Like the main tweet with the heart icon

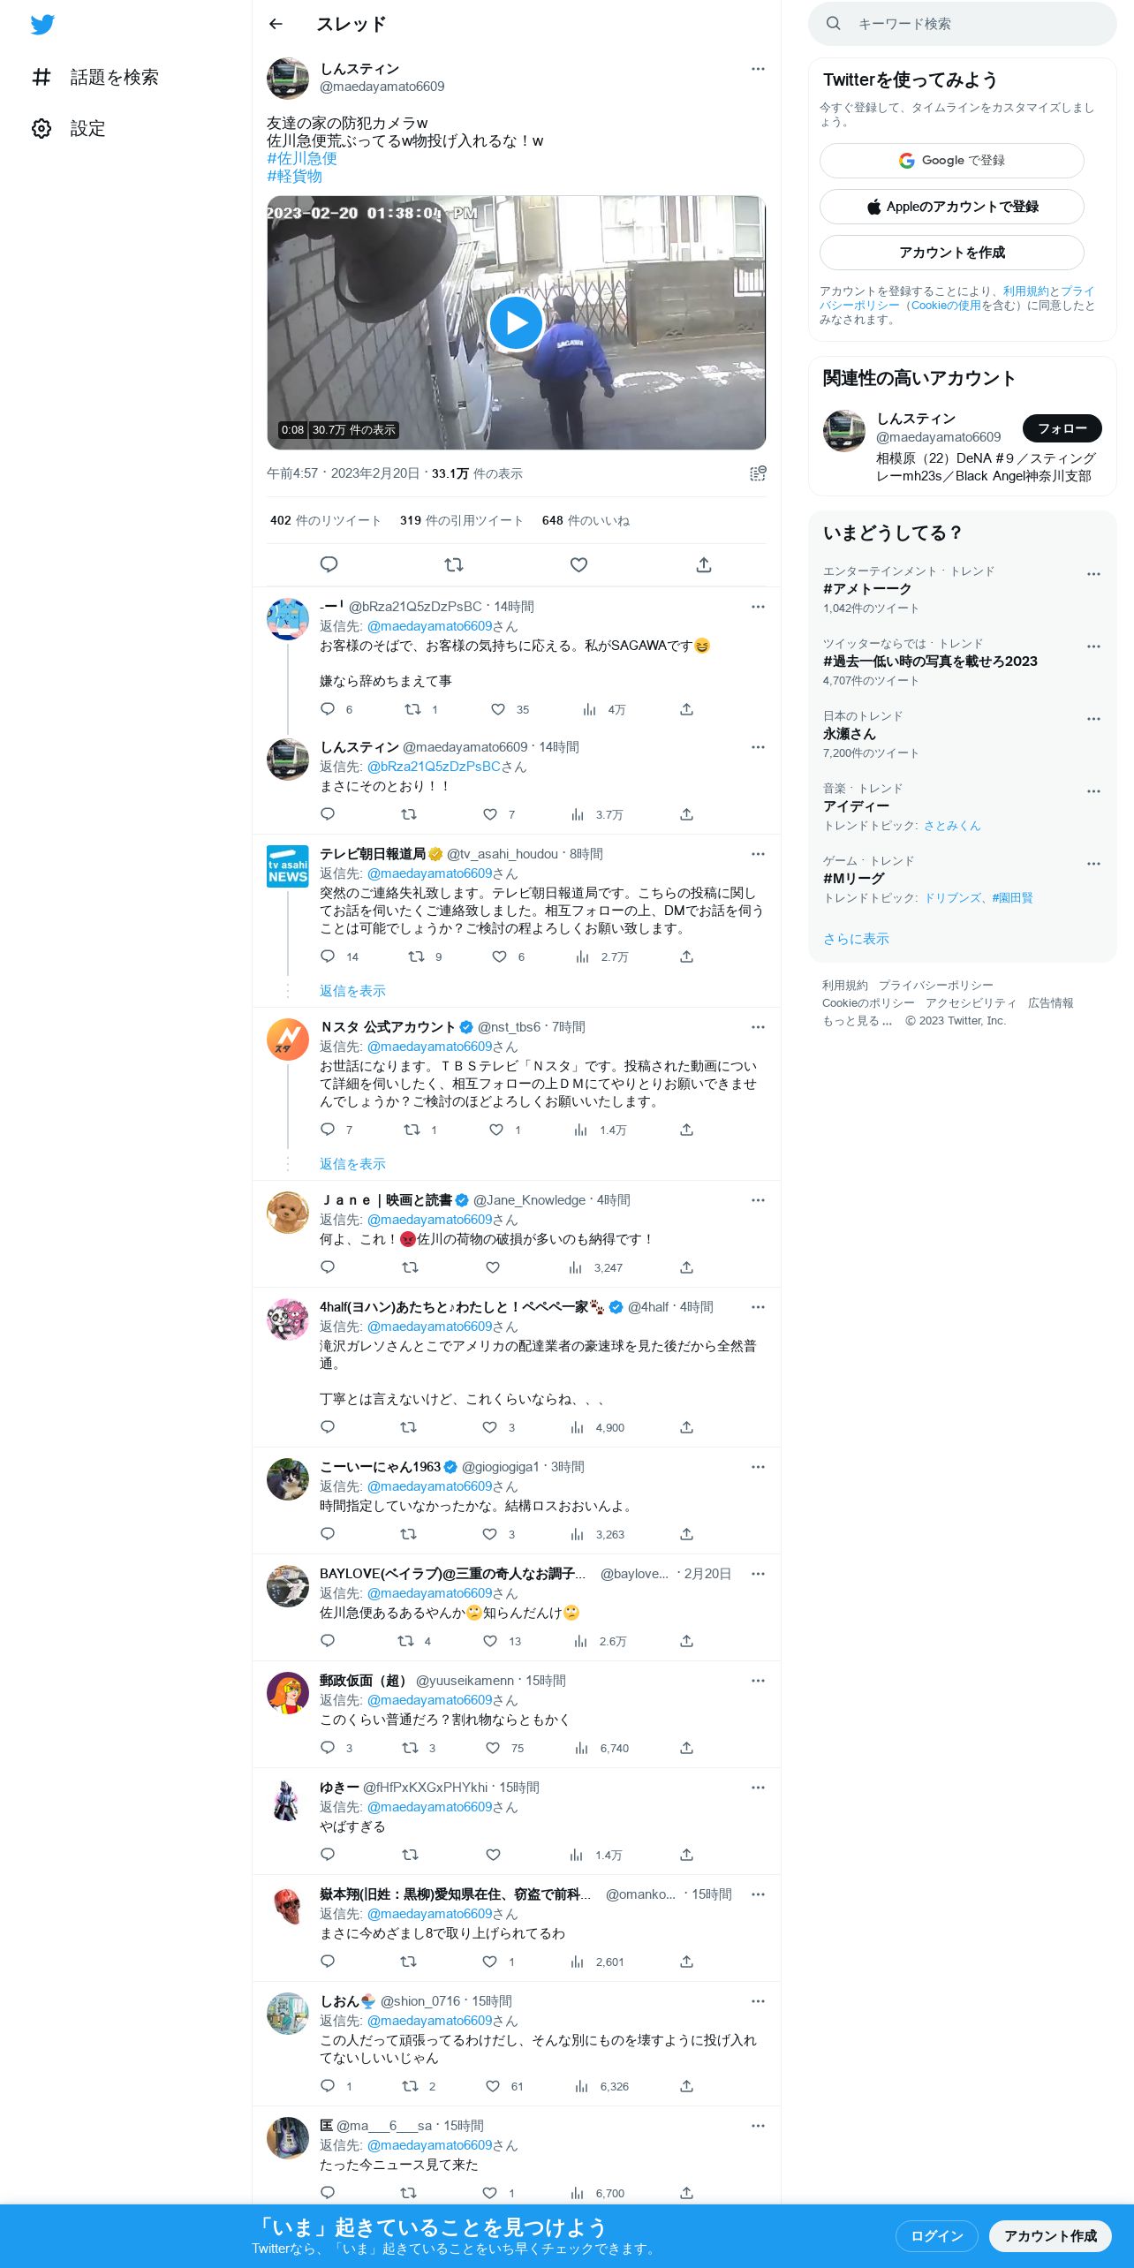pyautogui.click(x=578, y=564)
